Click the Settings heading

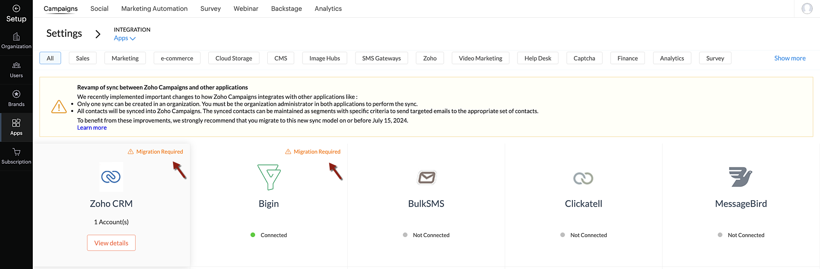point(64,34)
